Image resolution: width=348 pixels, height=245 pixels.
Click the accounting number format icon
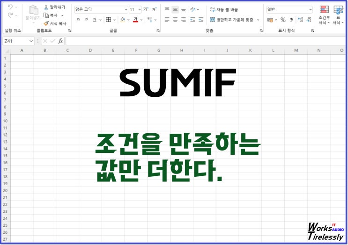[270, 20]
